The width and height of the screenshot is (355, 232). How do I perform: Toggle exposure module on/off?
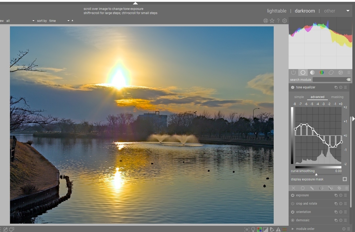[x=293, y=195]
